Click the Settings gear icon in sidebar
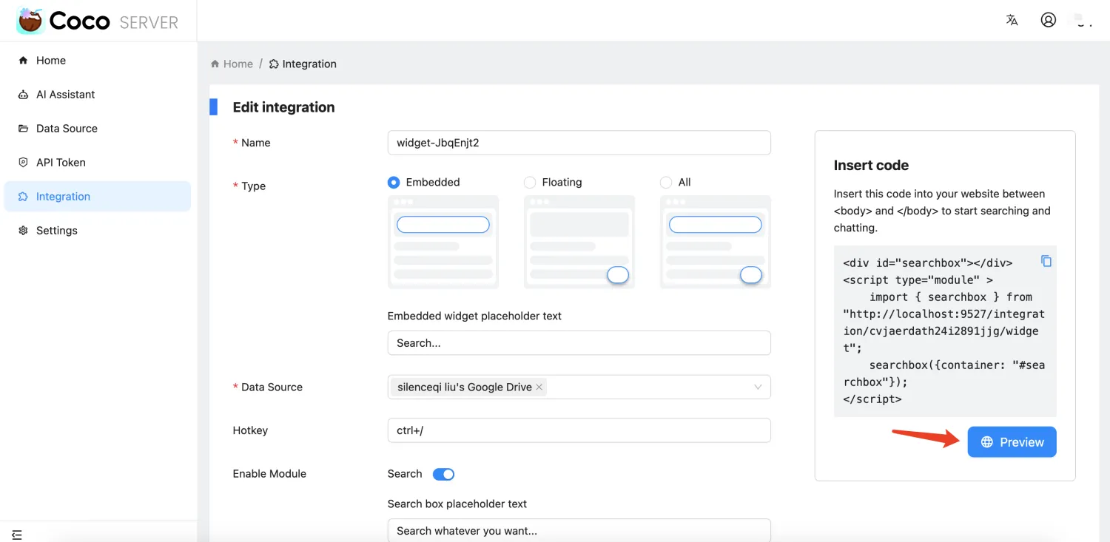This screenshot has height=542, width=1110. coord(23,231)
